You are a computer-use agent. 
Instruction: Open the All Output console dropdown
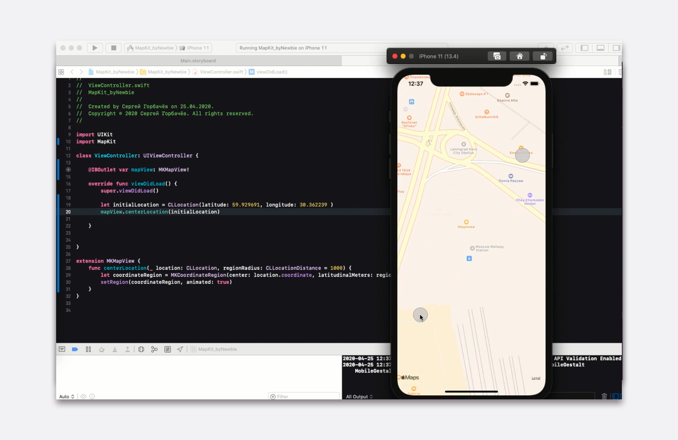coord(359,397)
